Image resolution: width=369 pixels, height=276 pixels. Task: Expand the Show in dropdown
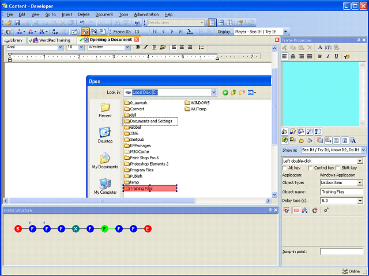[x=364, y=149]
